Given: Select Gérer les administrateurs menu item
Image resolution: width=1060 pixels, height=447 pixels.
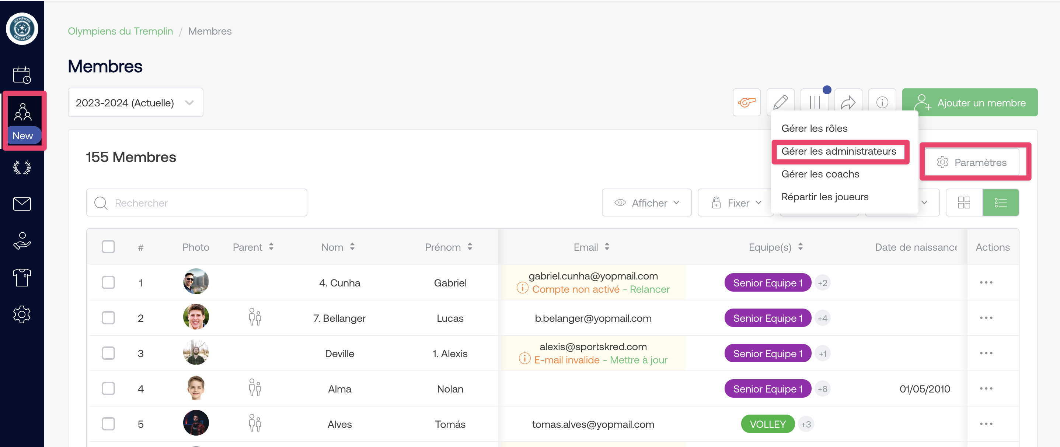Looking at the screenshot, I should click(838, 151).
